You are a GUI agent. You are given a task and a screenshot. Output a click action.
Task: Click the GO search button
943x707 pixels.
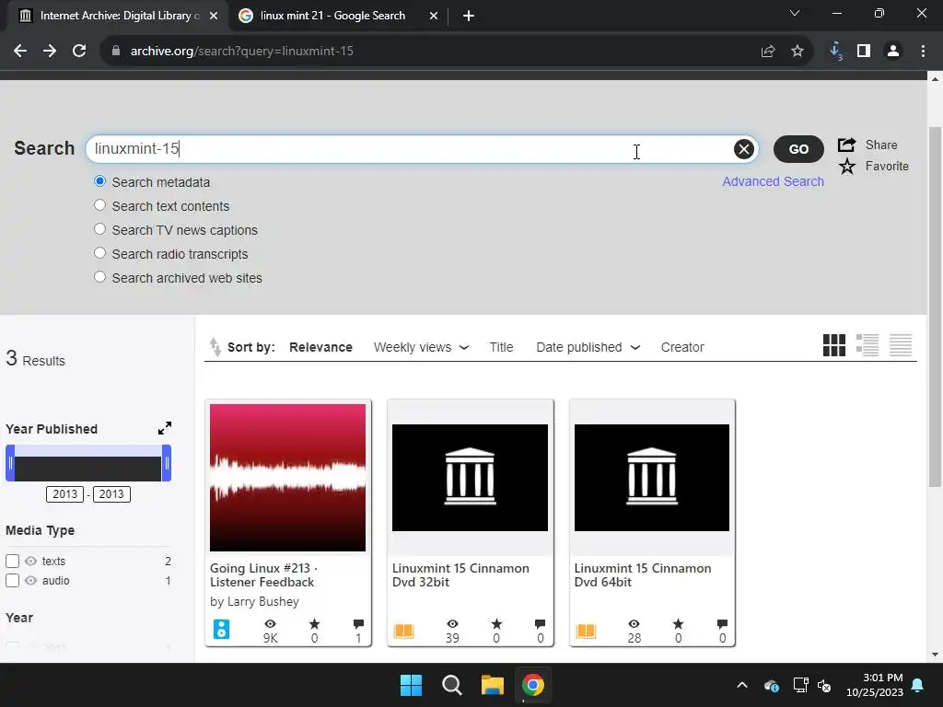tap(798, 149)
